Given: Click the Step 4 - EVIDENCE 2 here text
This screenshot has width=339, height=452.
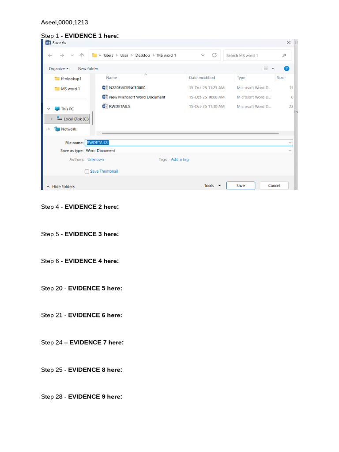Looking at the screenshot, I should 80,207.
